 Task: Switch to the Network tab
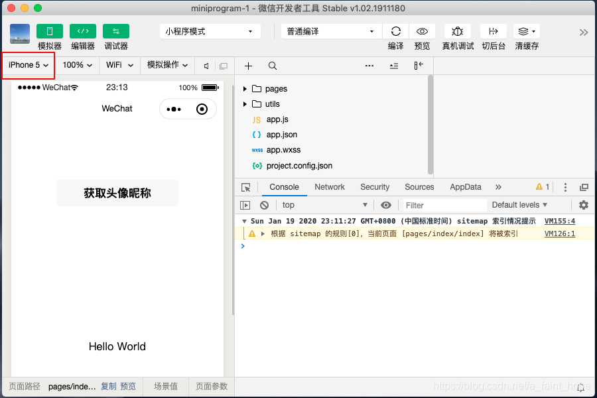point(330,186)
